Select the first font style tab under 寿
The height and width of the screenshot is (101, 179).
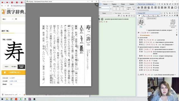coord(6,66)
